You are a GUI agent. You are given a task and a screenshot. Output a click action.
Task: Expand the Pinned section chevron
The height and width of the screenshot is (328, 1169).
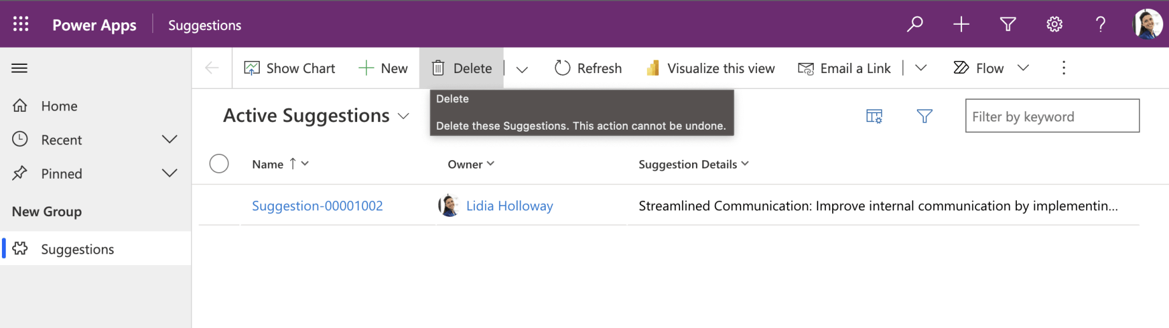[169, 173]
